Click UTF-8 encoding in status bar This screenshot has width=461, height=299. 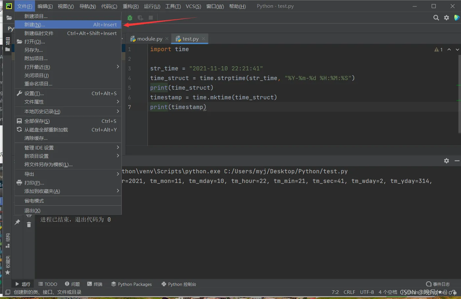(367, 292)
